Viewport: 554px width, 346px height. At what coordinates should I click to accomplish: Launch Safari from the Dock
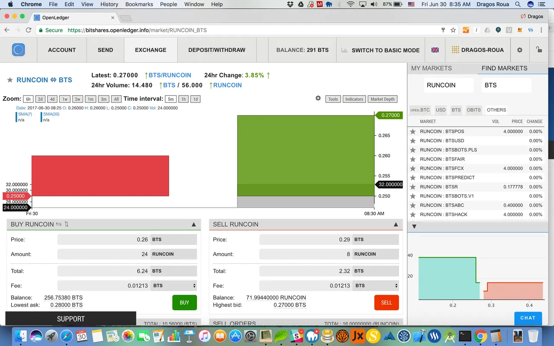67,335
